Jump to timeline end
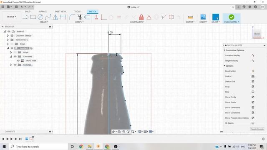The height and width of the screenshot is (150, 267). (x=20, y=139)
